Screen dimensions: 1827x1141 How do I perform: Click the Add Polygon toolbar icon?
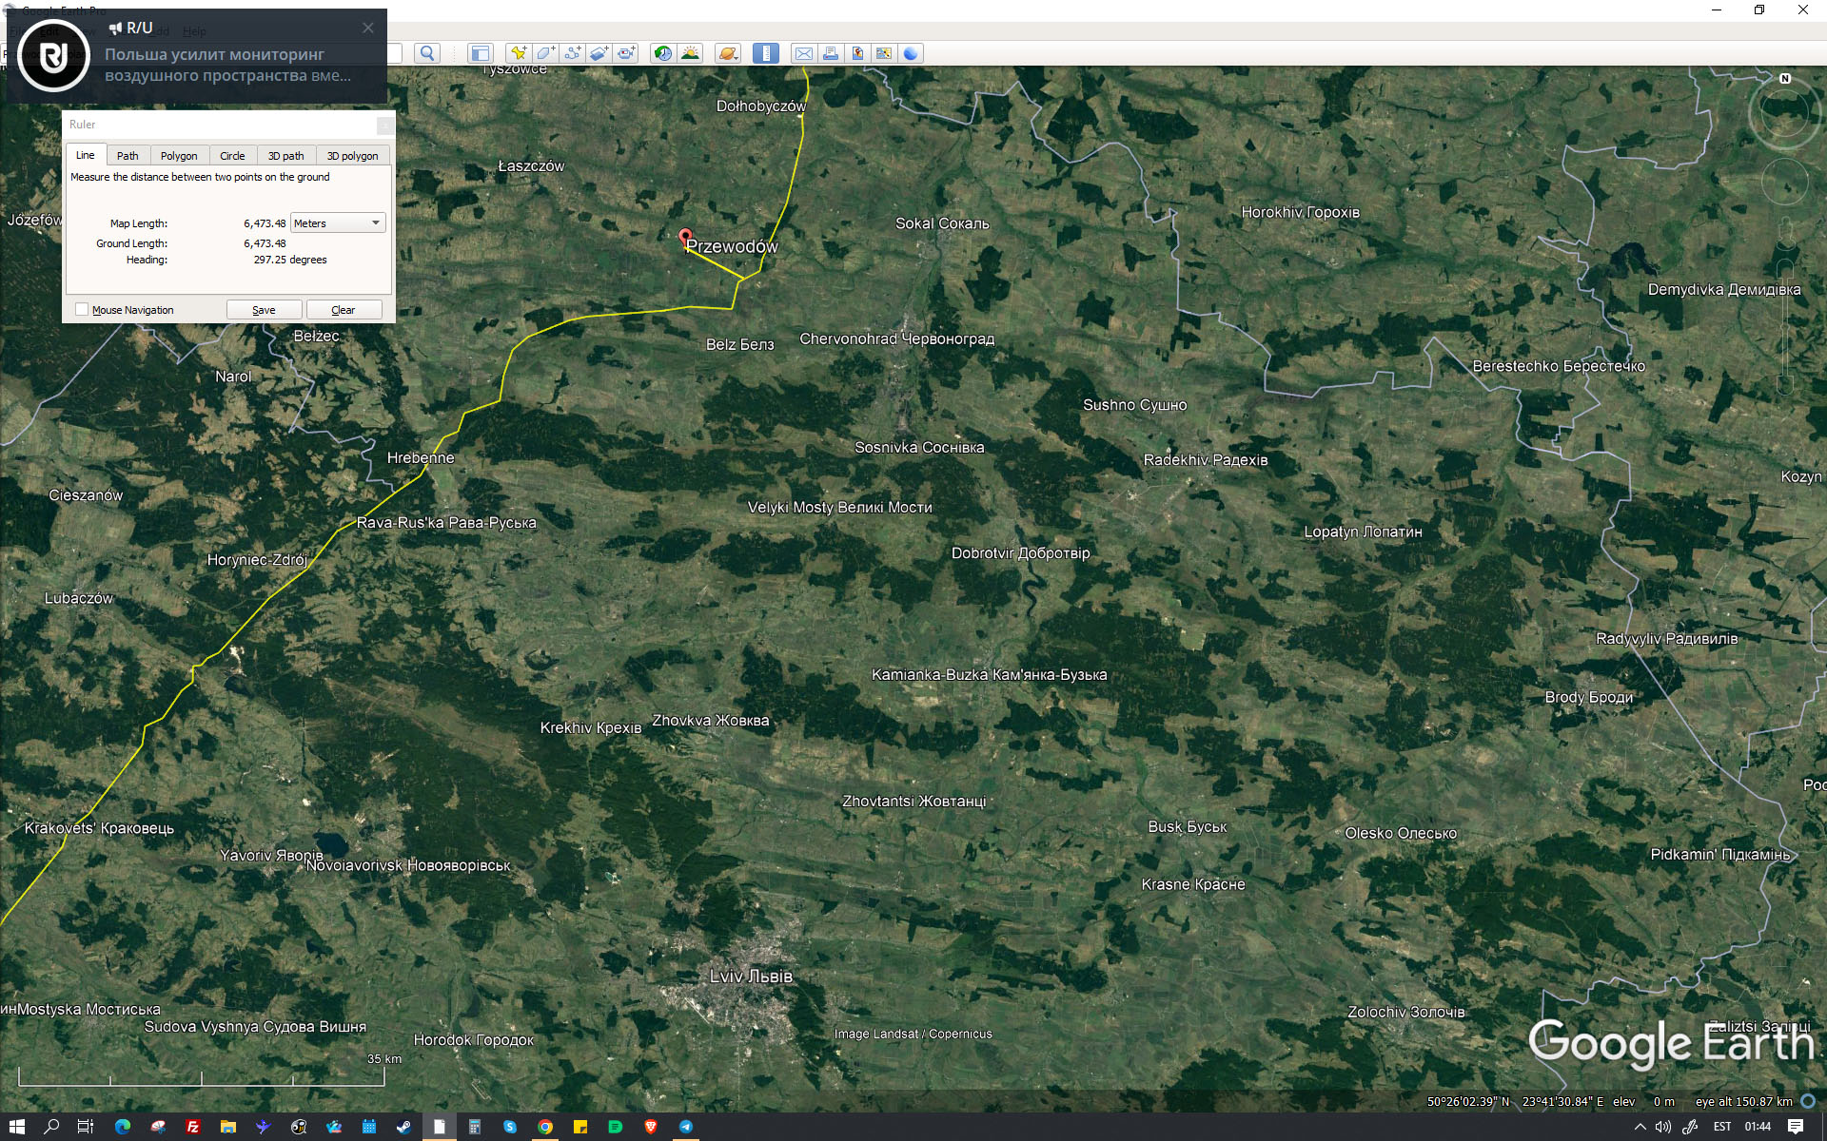(545, 53)
